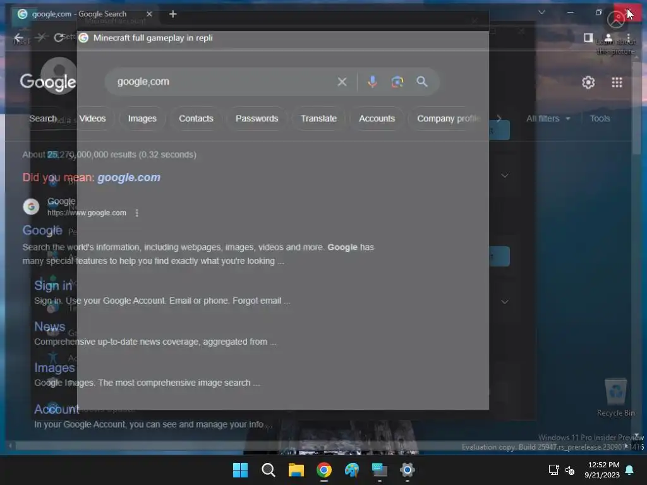Open Chrome three-dot menu
Screen dimensions: 647x485
click(628, 37)
